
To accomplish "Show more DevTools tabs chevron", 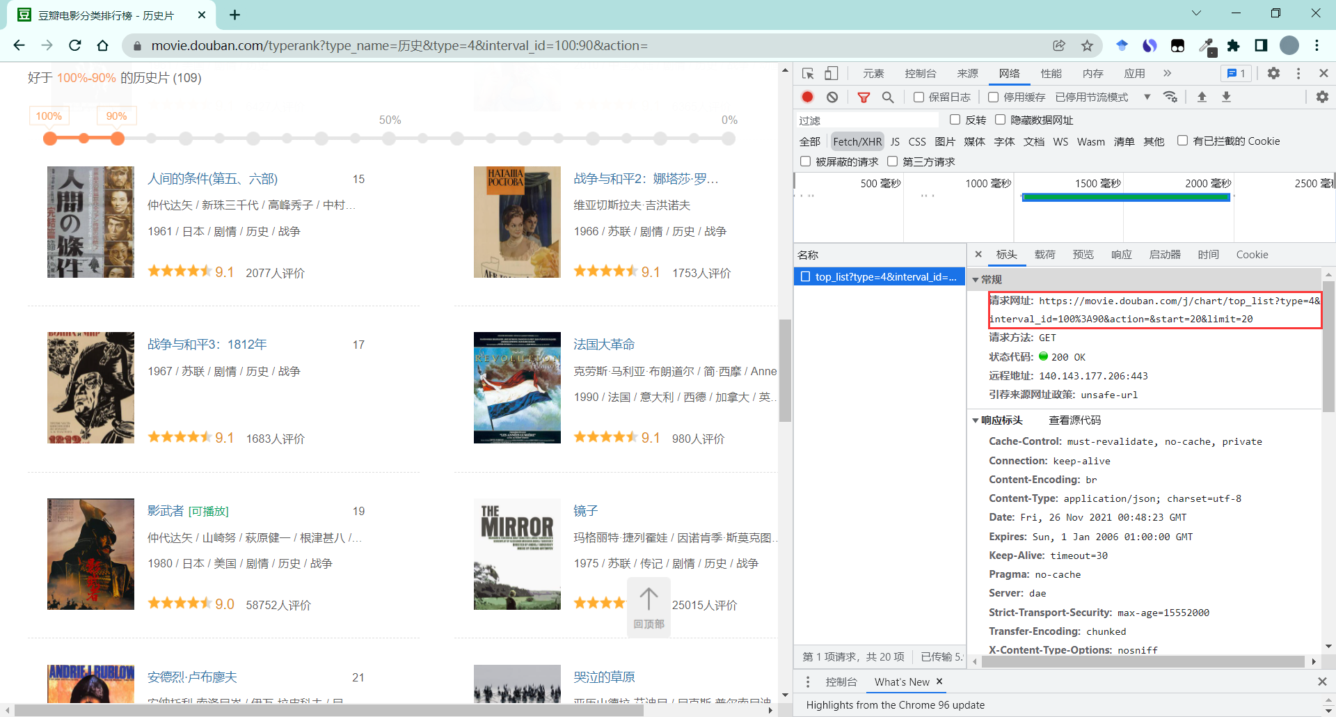I will tap(1167, 73).
